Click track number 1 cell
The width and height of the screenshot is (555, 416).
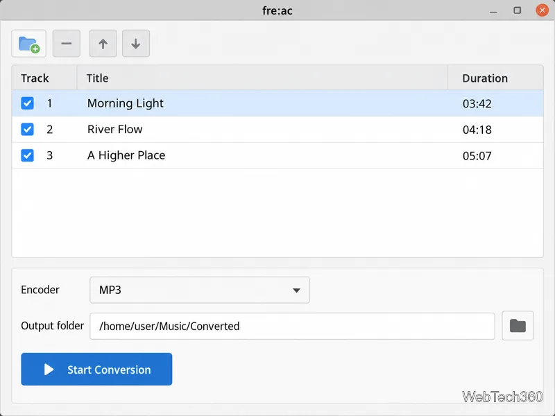tap(49, 103)
